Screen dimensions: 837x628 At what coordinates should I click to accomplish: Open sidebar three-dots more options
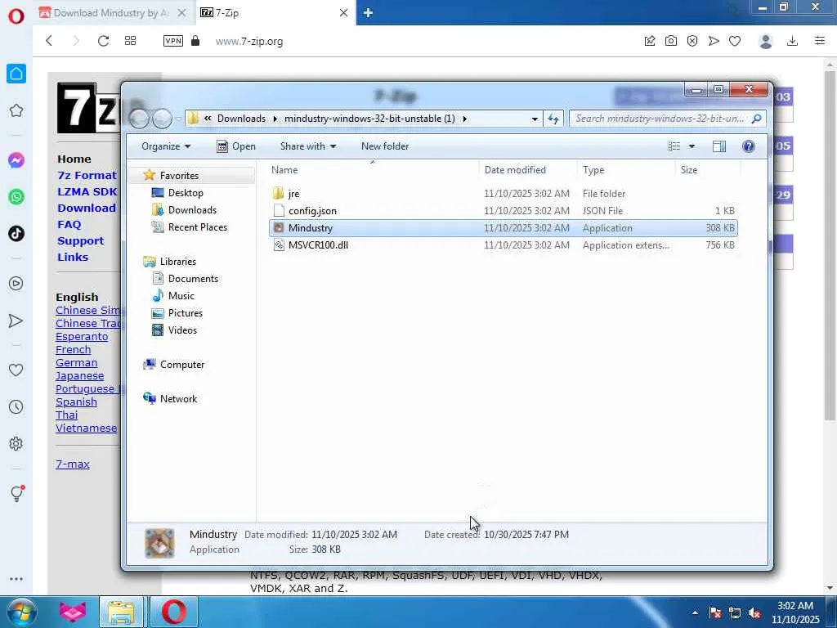tap(16, 579)
